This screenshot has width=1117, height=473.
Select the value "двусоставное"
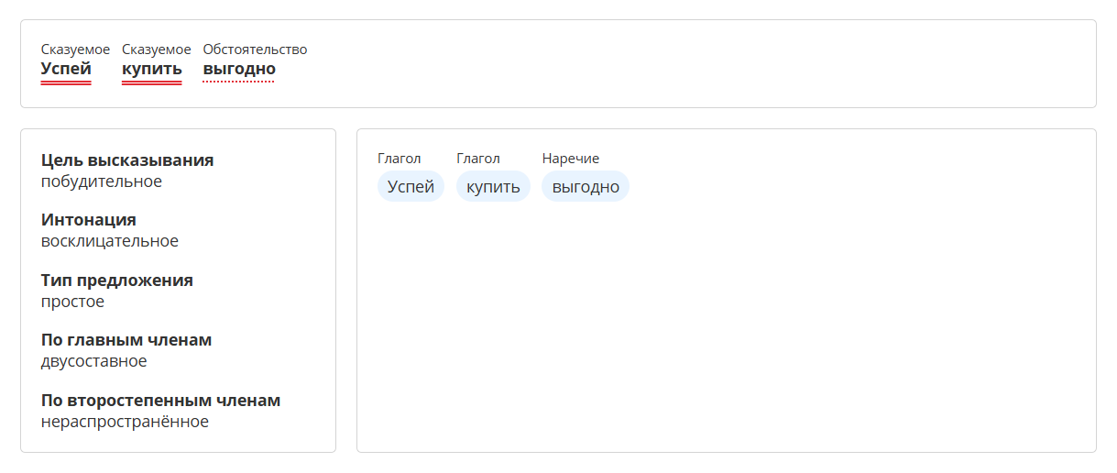tap(93, 361)
